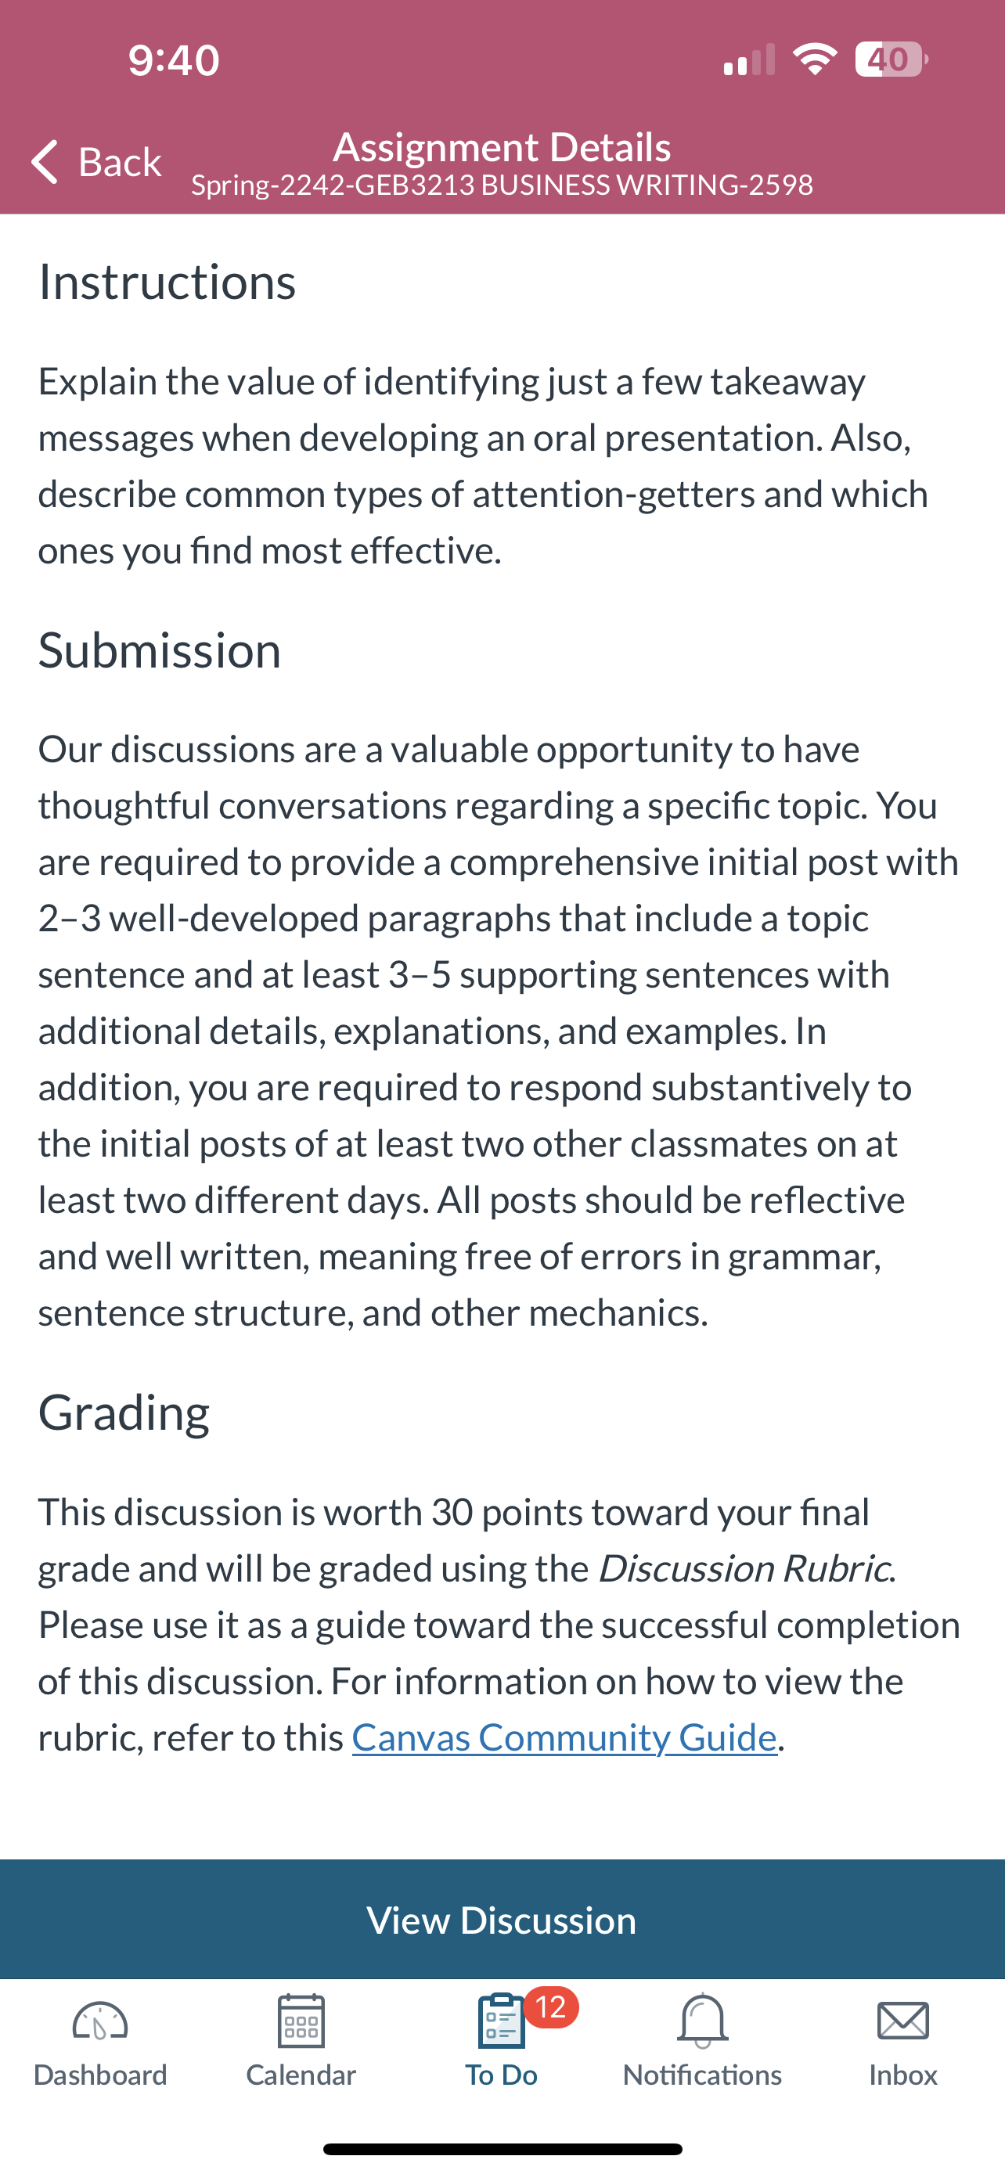Check the Wi-Fi status icon
This screenshot has width=1005, height=2174.
[x=815, y=59]
